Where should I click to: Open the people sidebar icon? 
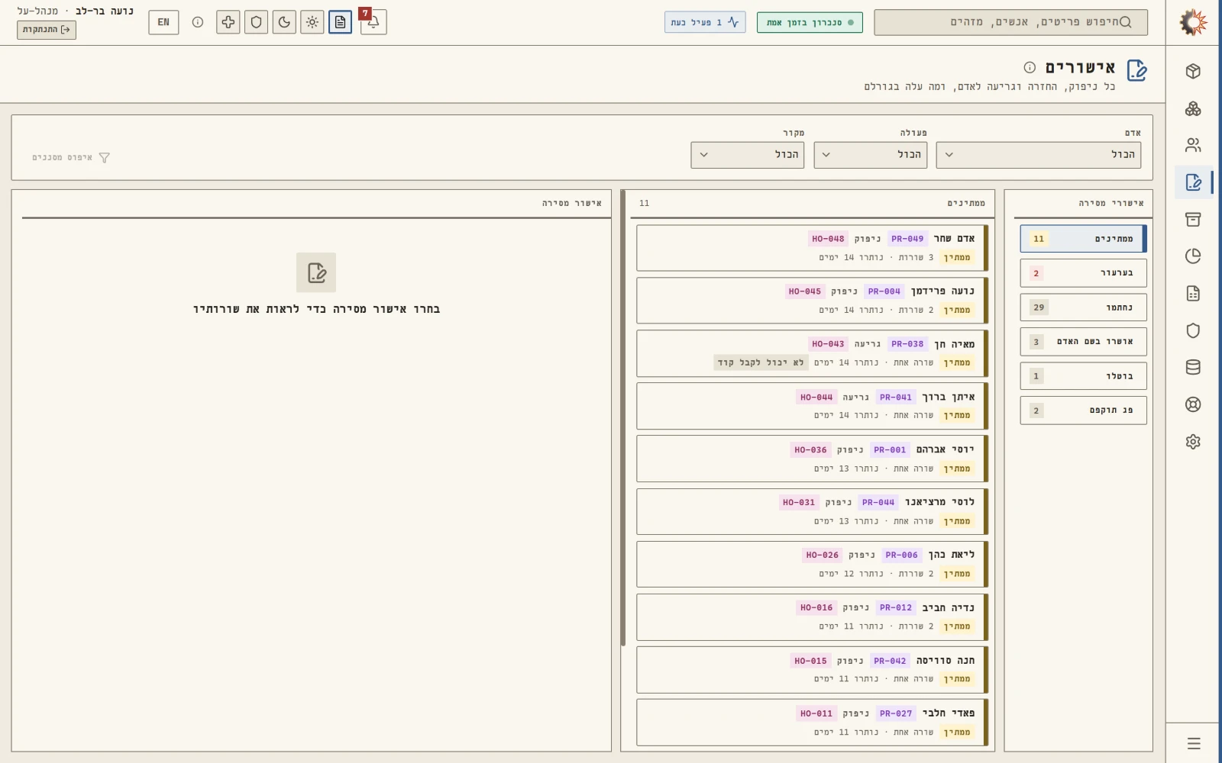pyautogui.click(x=1193, y=145)
